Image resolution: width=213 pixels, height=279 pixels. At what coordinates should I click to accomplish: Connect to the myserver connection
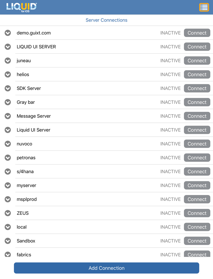pos(197,186)
